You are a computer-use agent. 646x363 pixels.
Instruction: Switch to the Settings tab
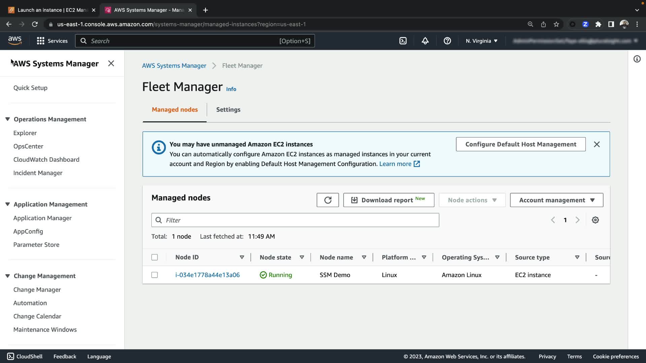[x=228, y=110]
